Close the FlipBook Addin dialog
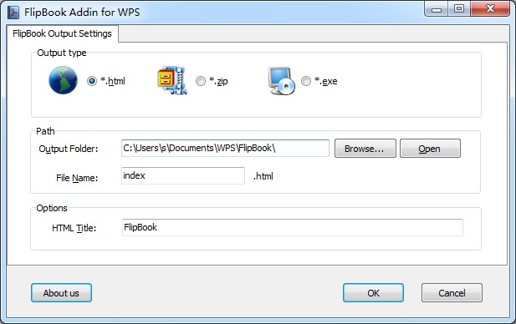This screenshot has height=324, width=516. point(490,9)
